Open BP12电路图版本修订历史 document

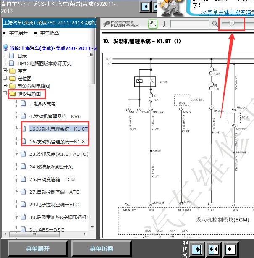45,63
